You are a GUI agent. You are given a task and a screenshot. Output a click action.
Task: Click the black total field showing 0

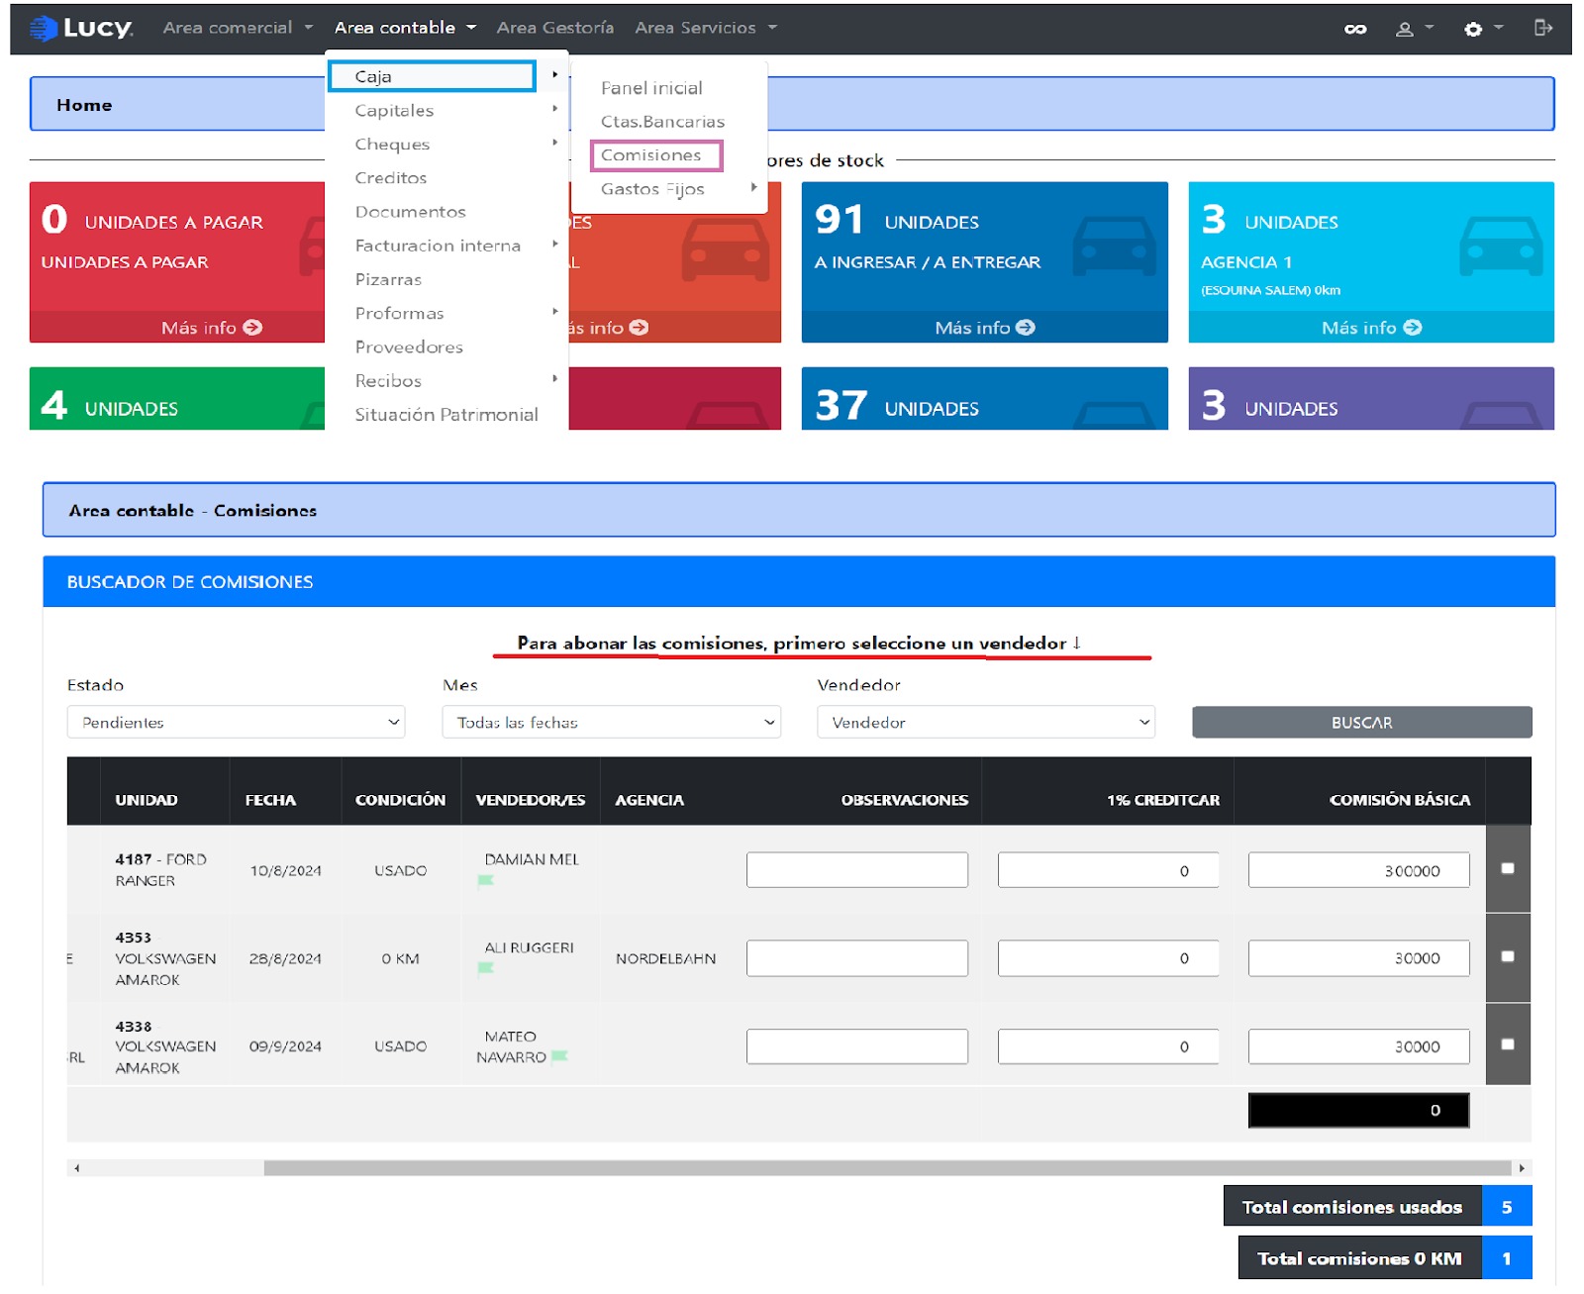(1358, 1110)
